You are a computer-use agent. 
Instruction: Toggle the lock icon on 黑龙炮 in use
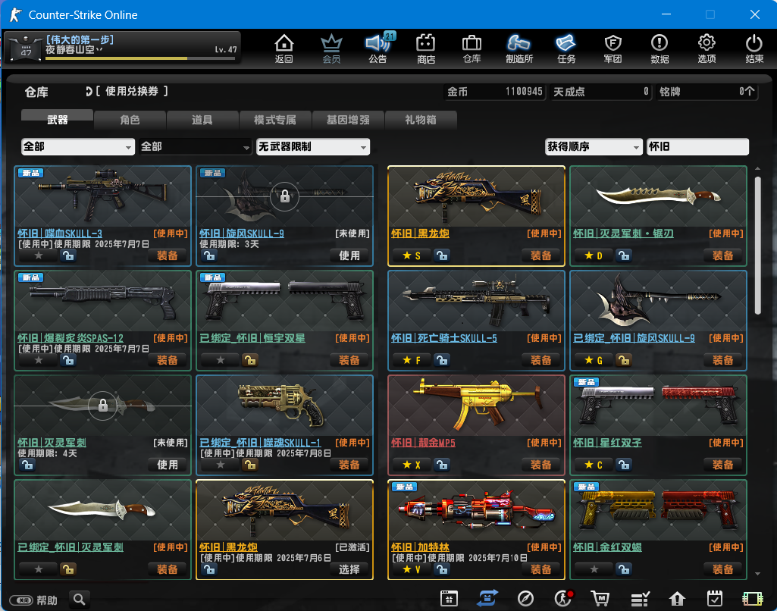coord(441,255)
